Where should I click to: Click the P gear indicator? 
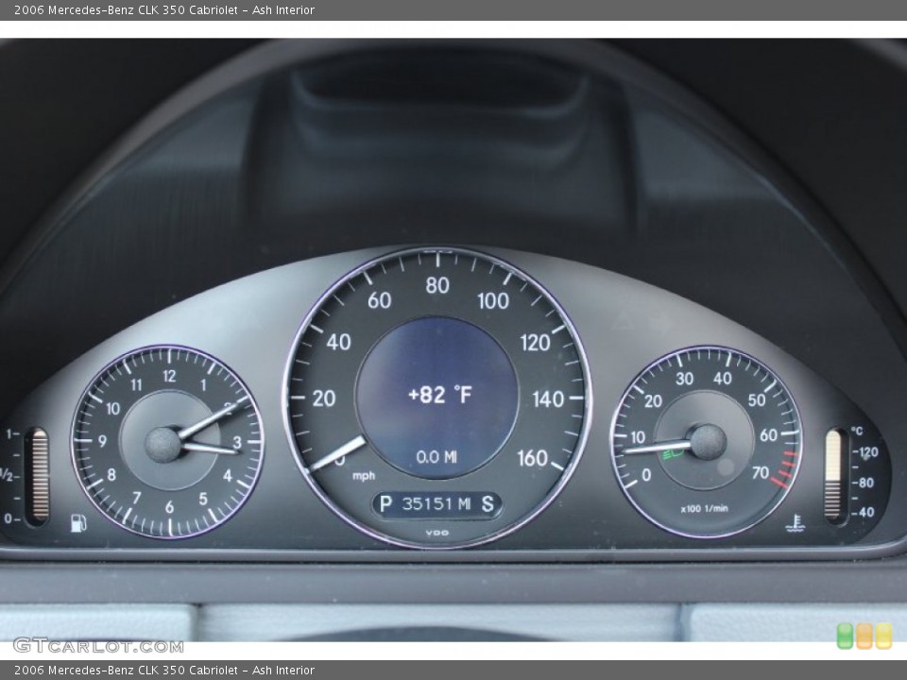385,504
